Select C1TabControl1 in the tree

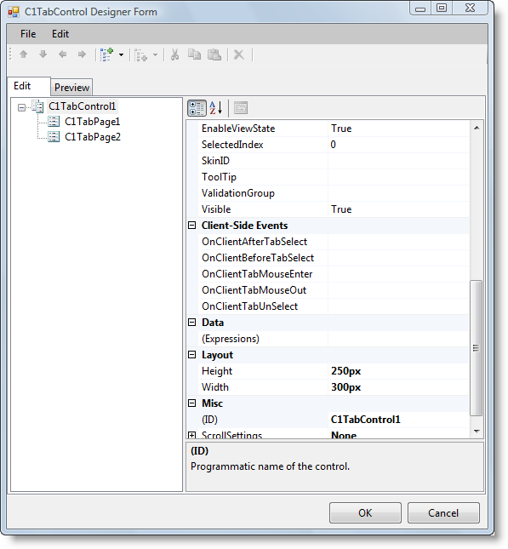click(82, 106)
